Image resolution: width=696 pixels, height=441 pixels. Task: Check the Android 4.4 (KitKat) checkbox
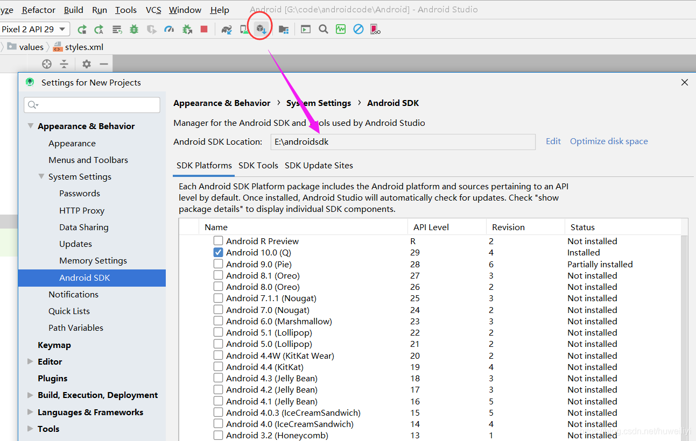[x=218, y=367]
